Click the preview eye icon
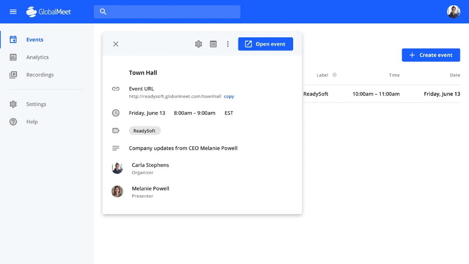Image resolution: width=469 pixels, height=264 pixels. [213, 44]
